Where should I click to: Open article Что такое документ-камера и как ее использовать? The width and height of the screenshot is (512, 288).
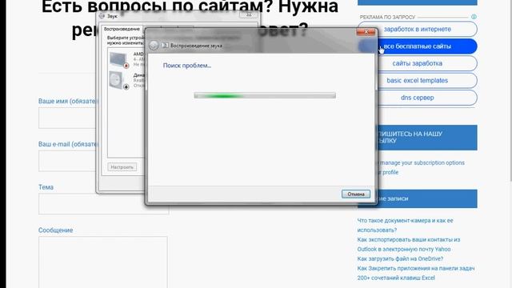coord(406,226)
